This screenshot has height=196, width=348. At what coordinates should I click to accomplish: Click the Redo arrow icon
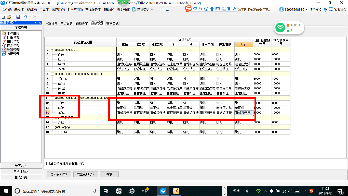pos(34,17)
